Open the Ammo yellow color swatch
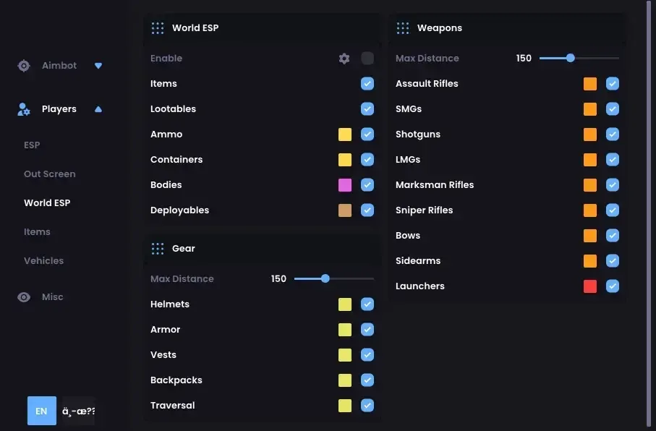The image size is (656, 431). pos(345,135)
